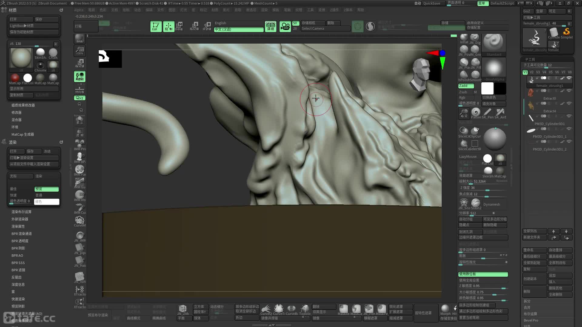
Task: Expand BPR 阴影 section
Action: (18, 248)
